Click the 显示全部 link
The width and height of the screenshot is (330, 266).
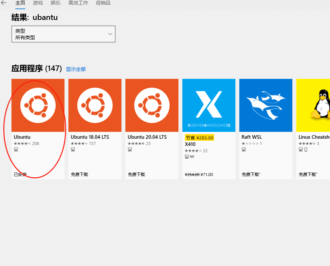point(76,69)
